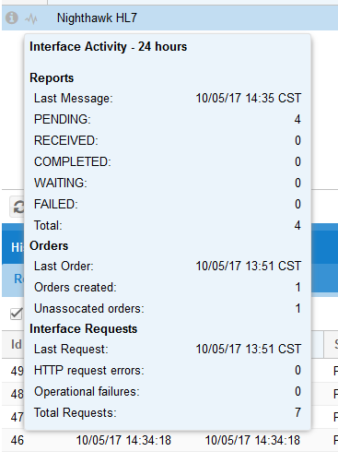
Task: Click the second 10/05/17 14:34:18 cell
Action: 252,440
